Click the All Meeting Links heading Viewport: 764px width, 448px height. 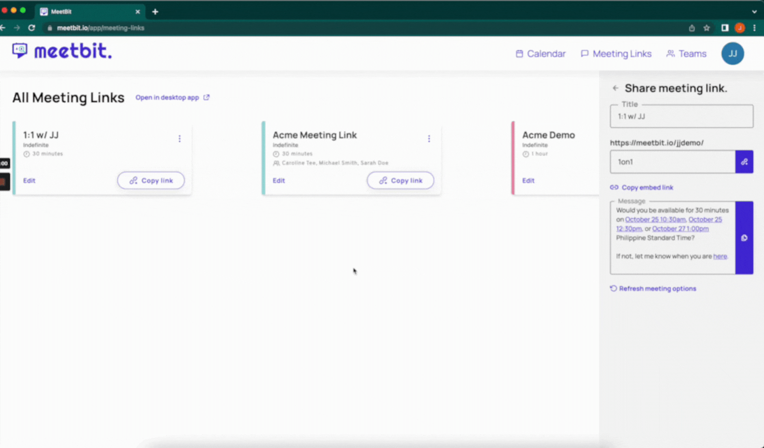click(68, 98)
